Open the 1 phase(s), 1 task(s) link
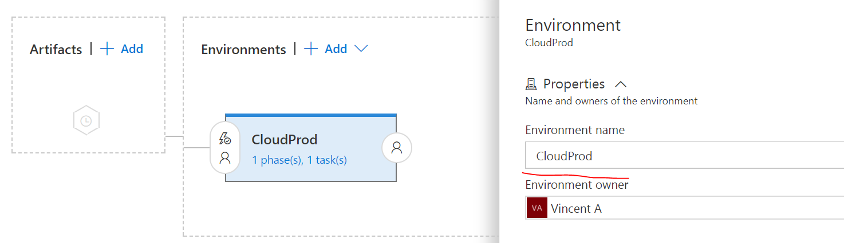Screen dimensions: 844x243 point(299,160)
